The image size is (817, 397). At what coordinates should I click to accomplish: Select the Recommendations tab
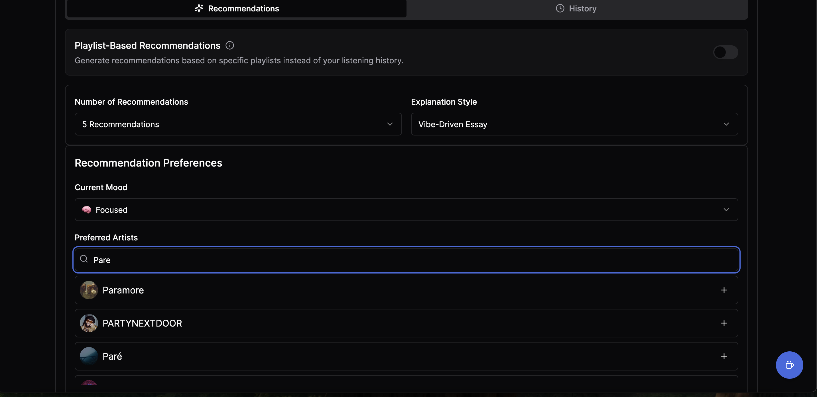click(x=237, y=9)
